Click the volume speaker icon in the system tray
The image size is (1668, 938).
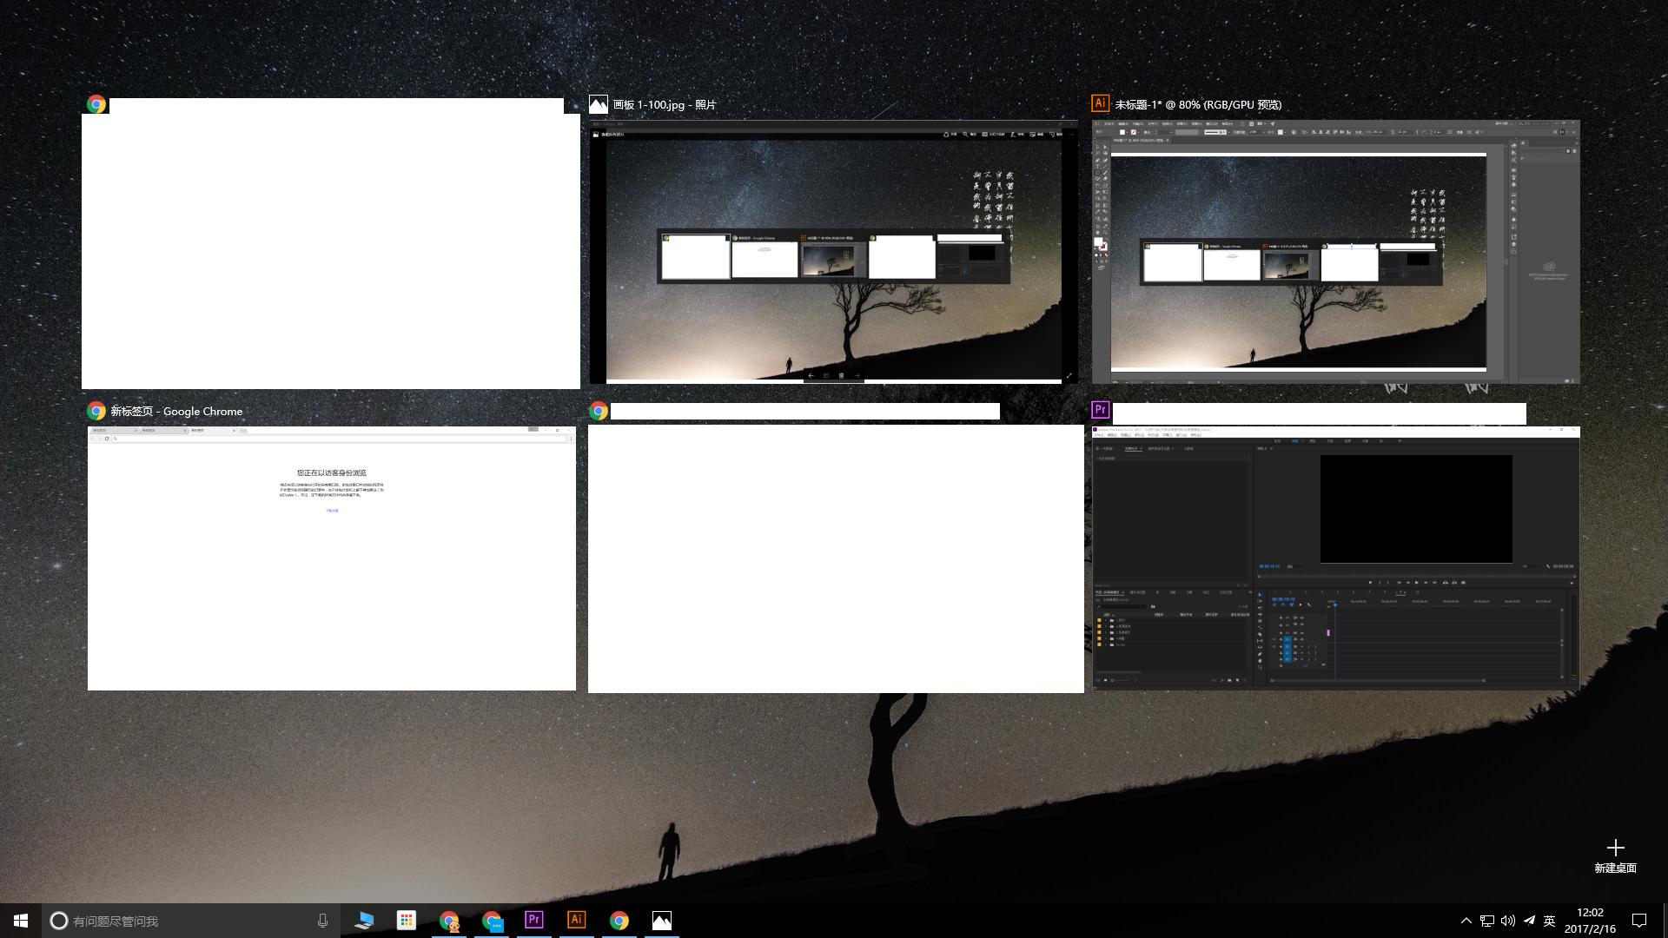tap(1509, 920)
